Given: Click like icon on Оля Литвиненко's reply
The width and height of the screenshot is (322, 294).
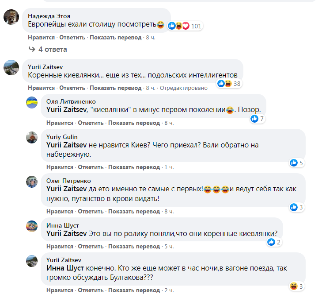Looking at the screenshot, I should (254, 118).
